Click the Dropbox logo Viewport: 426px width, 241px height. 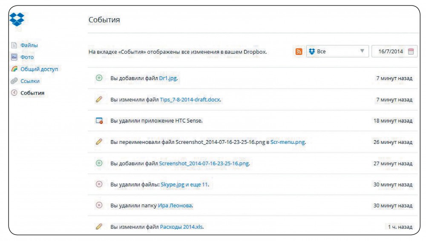17,20
